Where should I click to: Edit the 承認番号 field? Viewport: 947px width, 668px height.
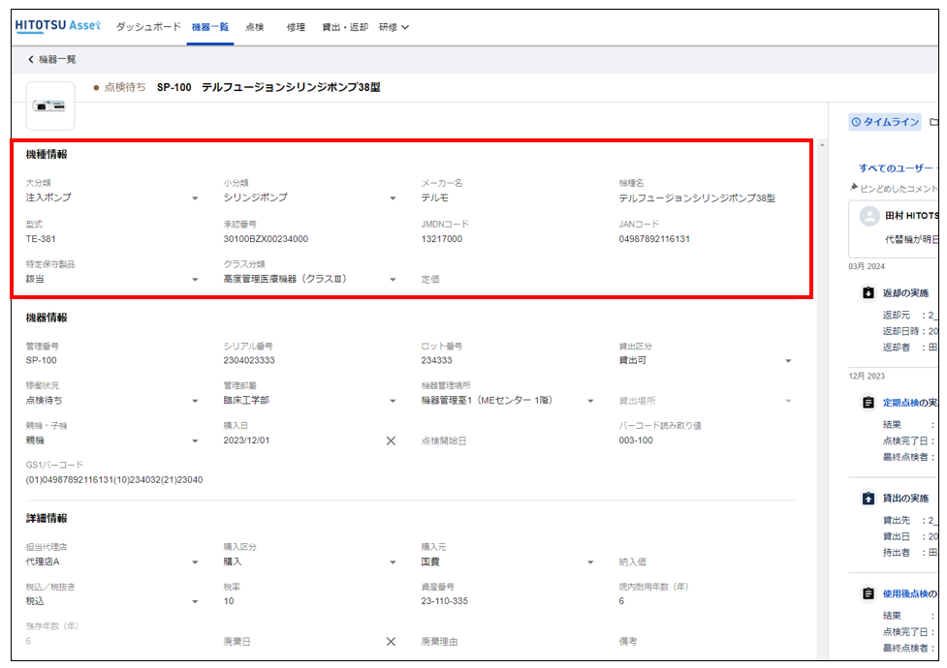[310, 239]
